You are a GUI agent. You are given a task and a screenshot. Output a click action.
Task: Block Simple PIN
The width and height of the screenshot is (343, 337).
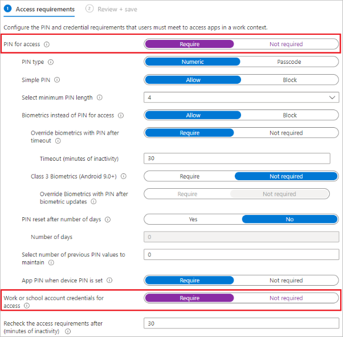click(x=289, y=80)
